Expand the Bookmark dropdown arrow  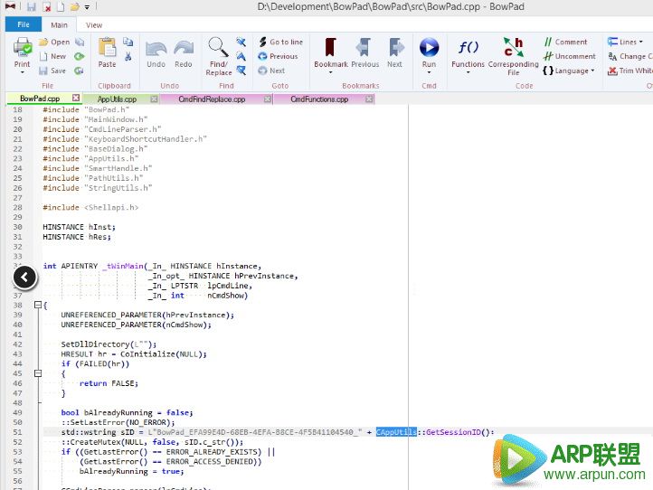[x=331, y=72]
